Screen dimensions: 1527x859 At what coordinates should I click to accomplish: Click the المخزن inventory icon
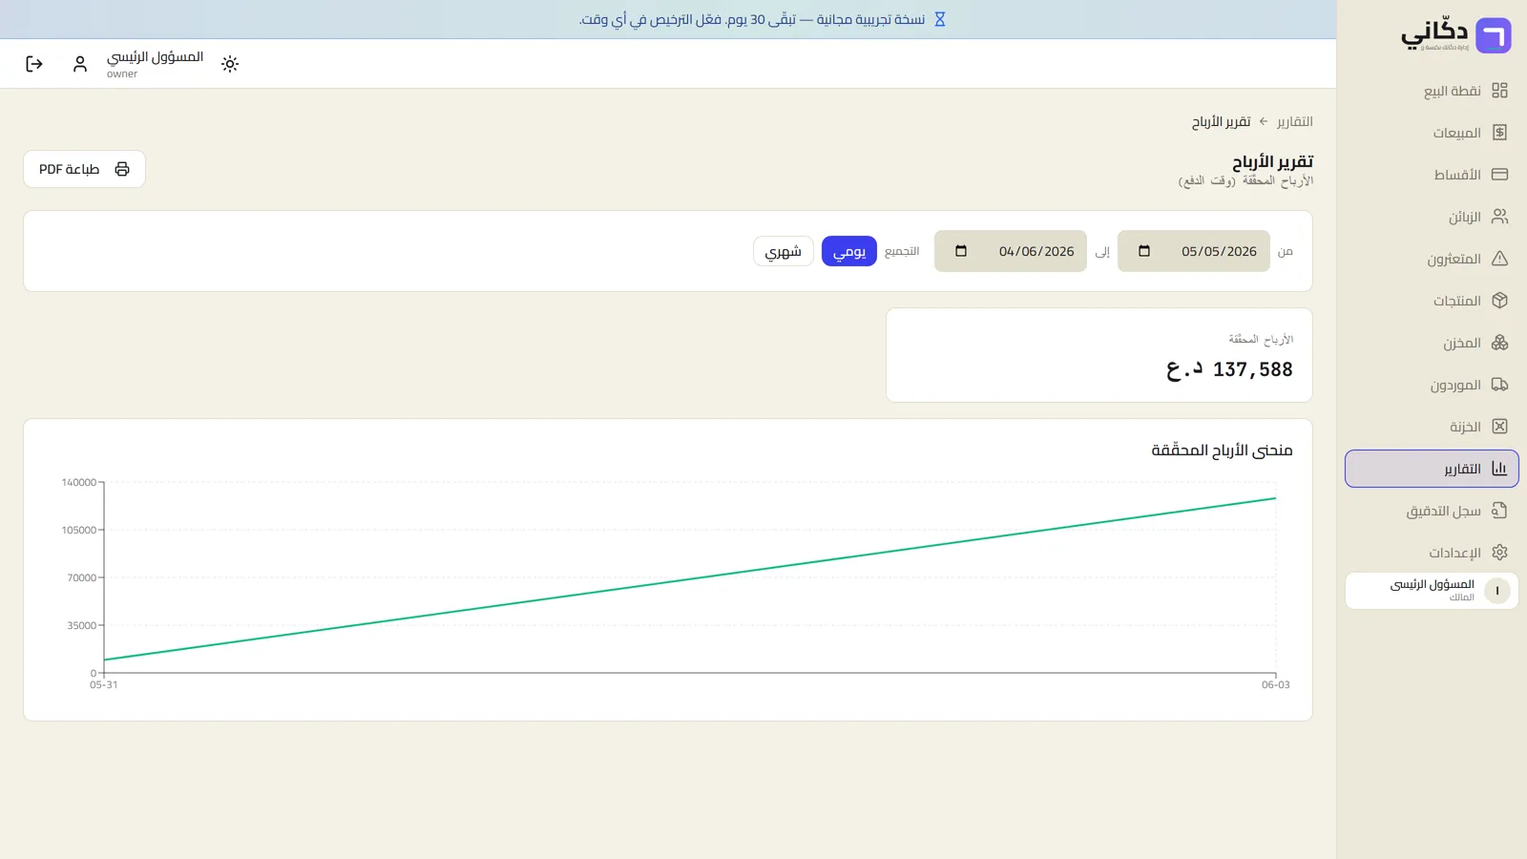click(x=1499, y=343)
